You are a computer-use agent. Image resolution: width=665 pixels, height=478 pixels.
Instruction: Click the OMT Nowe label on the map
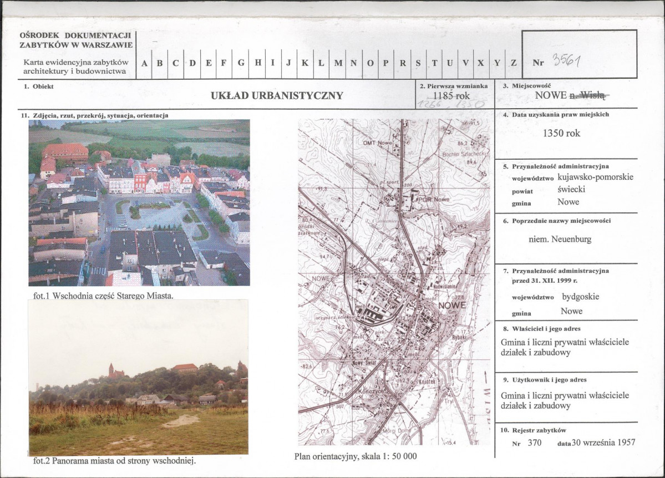tap(378, 143)
